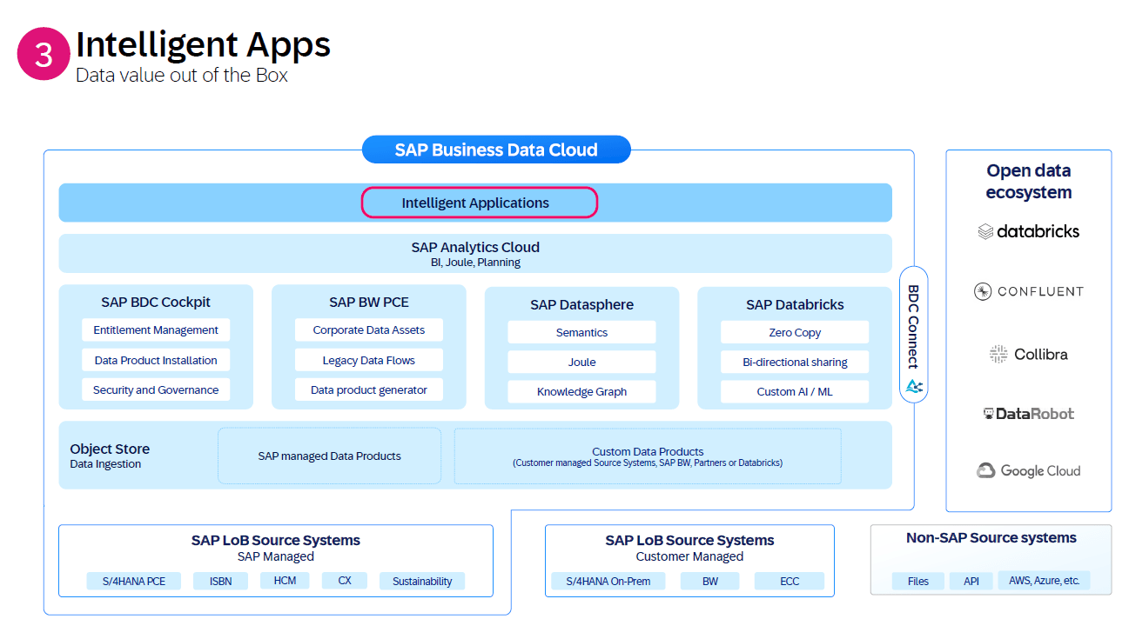Select the Confluent logo
The image size is (1129, 619).
coord(1029,291)
